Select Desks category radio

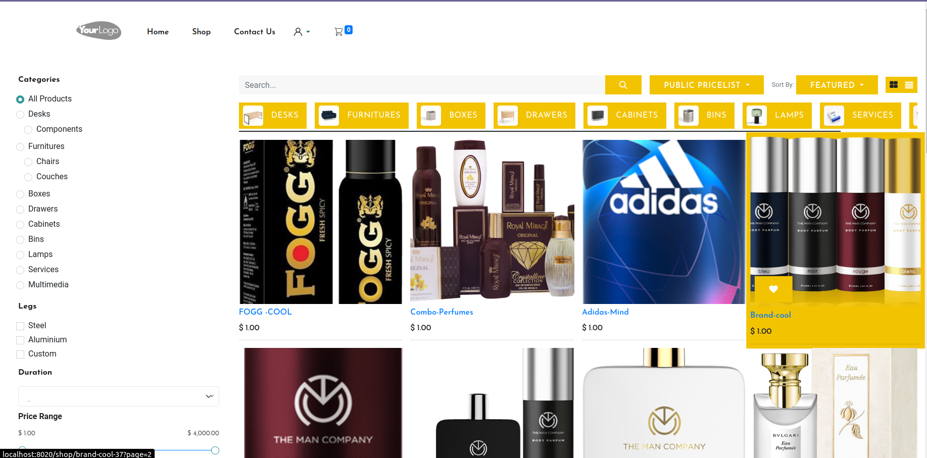(x=20, y=115)
